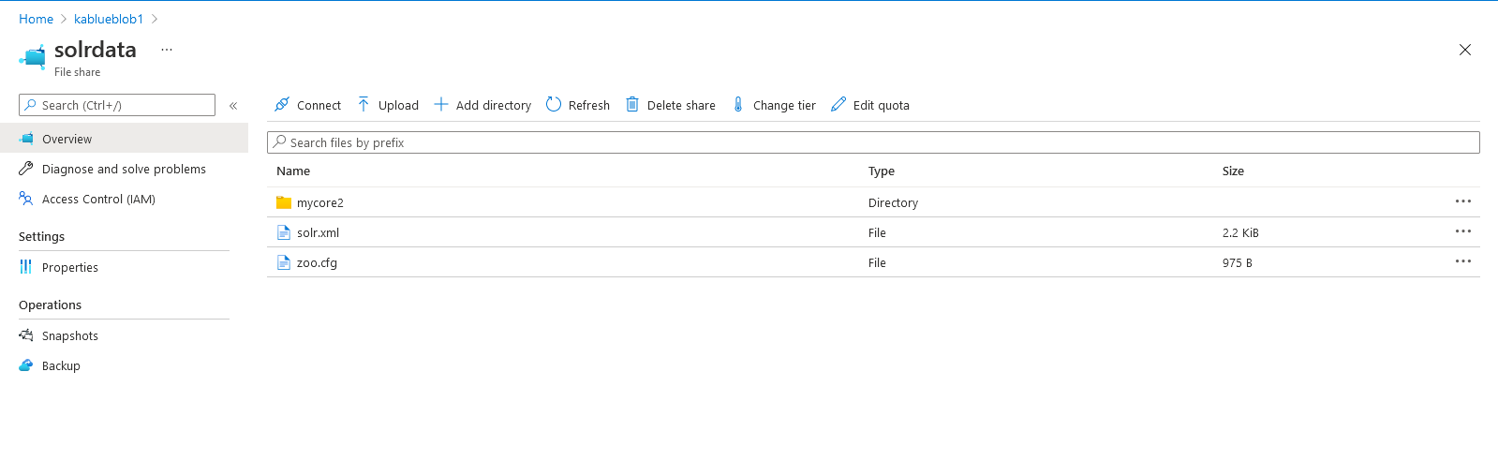The width and height of the screenshot is (1498, 461).
Task: Open more options for the mycore2 row
Action: [1462, 201]
